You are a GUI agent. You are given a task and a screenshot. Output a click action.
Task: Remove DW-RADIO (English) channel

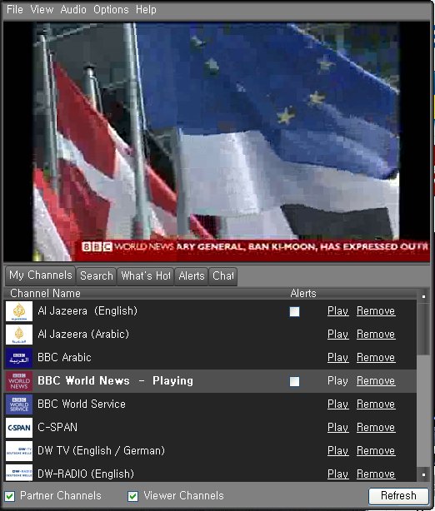[x=376, y=474]
